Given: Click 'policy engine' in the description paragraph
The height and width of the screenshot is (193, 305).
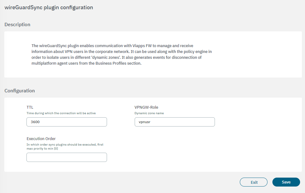Looking at the screenshot, I should coord(196,51).
